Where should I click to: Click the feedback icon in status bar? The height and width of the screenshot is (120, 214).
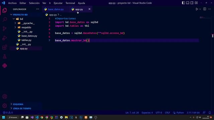point(204,113)
